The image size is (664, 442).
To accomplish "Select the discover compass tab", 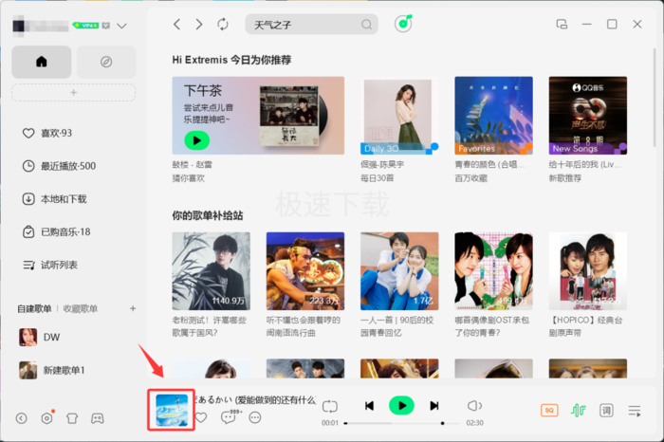I will point(106,62).
